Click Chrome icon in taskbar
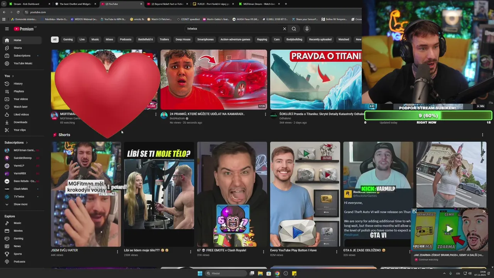The height and width of the screenshot is (278, 494). 277,273
